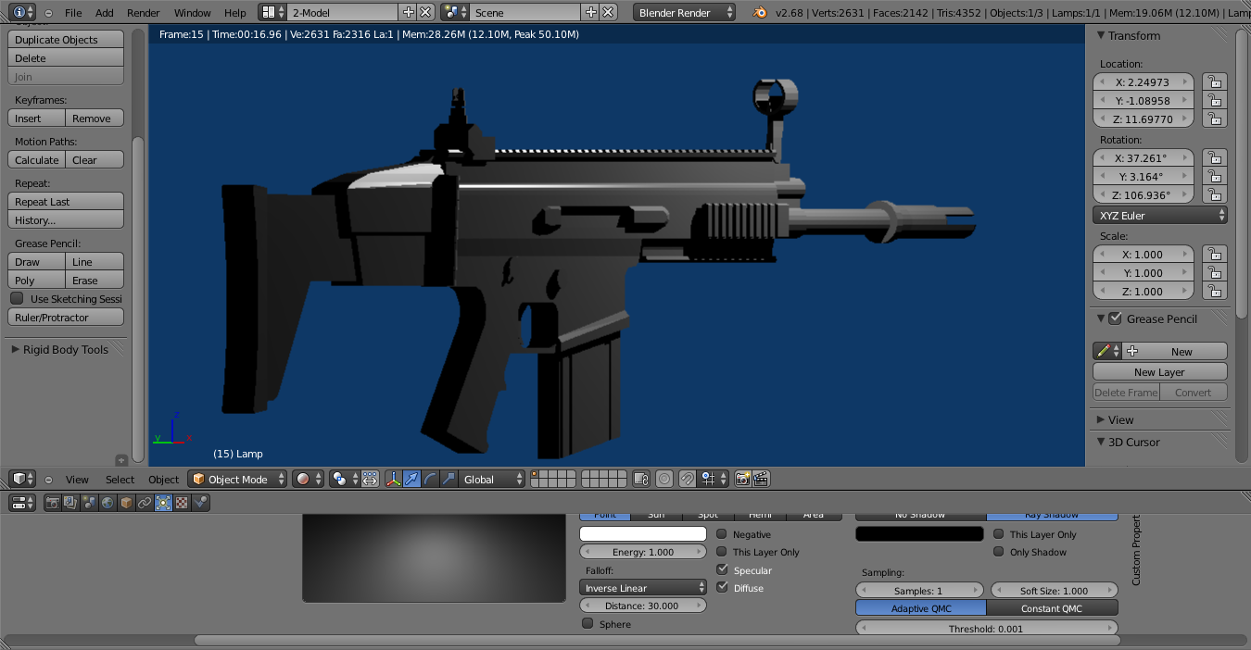
Task: Click the white lamp color swatch
Action: coord(643,533)
